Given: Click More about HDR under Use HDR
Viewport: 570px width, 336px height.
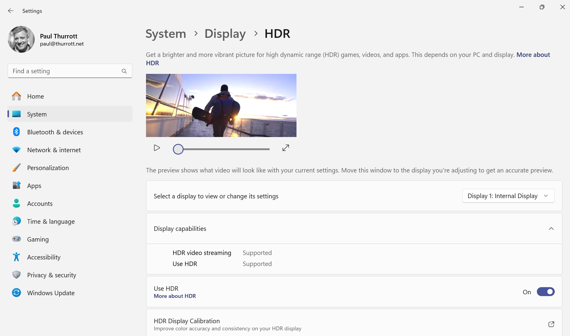Looking at the screenshot, I should (175, 296).
